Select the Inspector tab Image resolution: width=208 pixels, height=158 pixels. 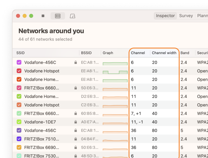pyautogui.click(x=165, y=16)
